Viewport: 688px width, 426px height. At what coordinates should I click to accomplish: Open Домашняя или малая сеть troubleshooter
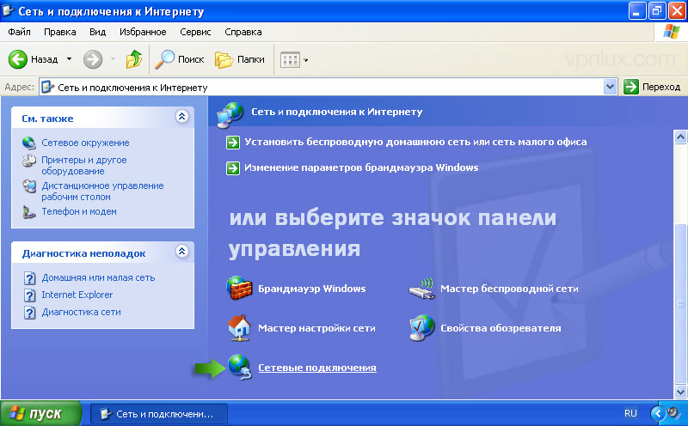98,277
